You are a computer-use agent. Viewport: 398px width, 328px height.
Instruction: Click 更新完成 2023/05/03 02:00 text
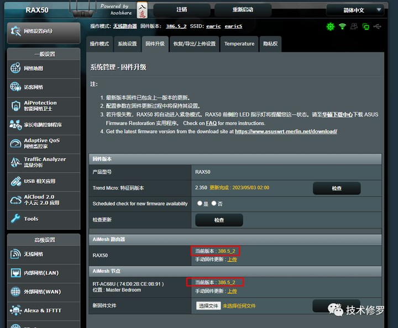click(x=239, y=188)
